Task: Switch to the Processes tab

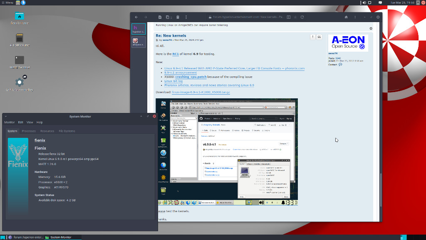Action: 29,131
